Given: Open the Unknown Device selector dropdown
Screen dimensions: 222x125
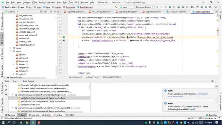Looking at the screenshot, I should point(143,7).
